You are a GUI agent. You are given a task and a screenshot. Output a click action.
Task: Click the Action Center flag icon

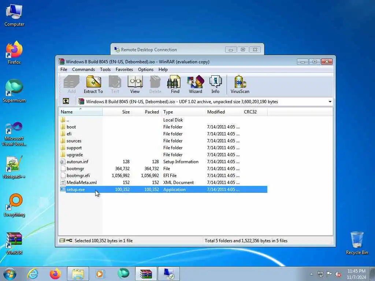point(329,274)
